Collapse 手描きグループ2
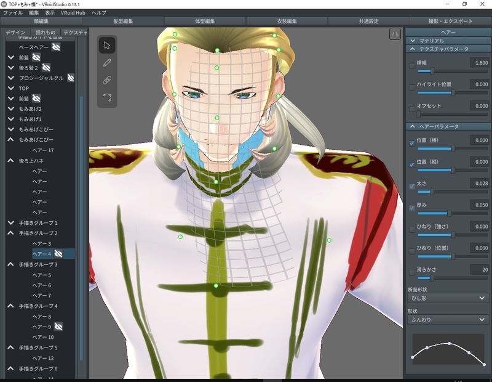The height and width of the screenshot is (382, 492). [x=10, y=233]
